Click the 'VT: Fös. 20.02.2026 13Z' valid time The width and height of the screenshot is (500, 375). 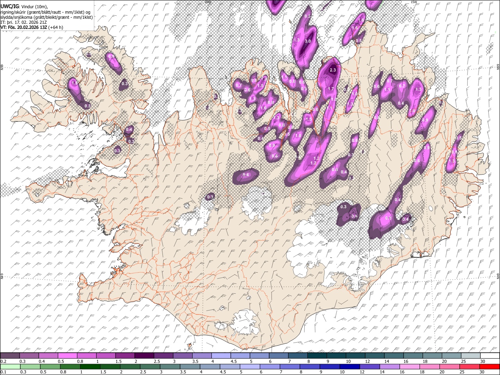coord(24,27)
